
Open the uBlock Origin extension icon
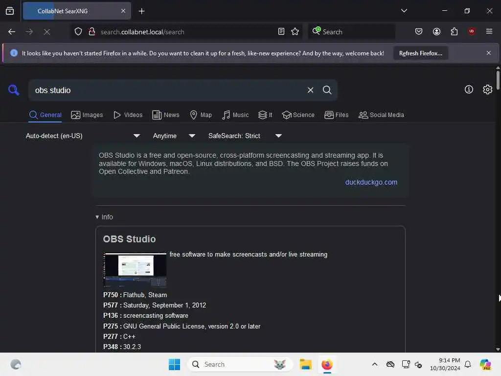(x=472, y=31)
